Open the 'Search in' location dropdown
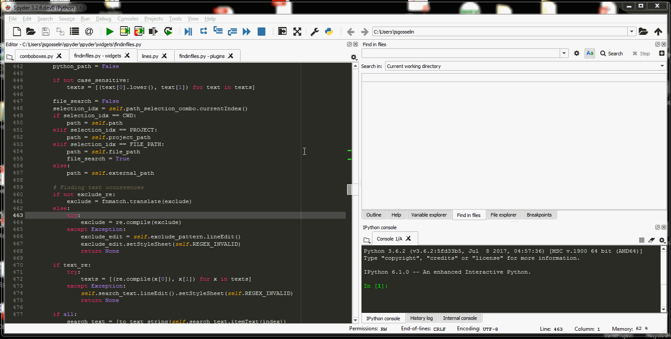The height and width of the screenshot is (339, 671). (x=526, y=66)
